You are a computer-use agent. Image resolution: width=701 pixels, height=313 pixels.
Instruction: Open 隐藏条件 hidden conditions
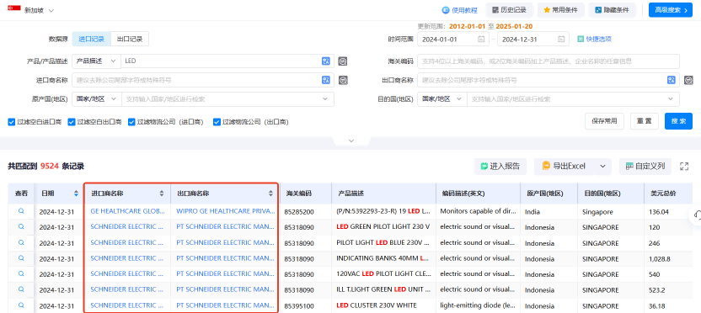coord(612,10)
